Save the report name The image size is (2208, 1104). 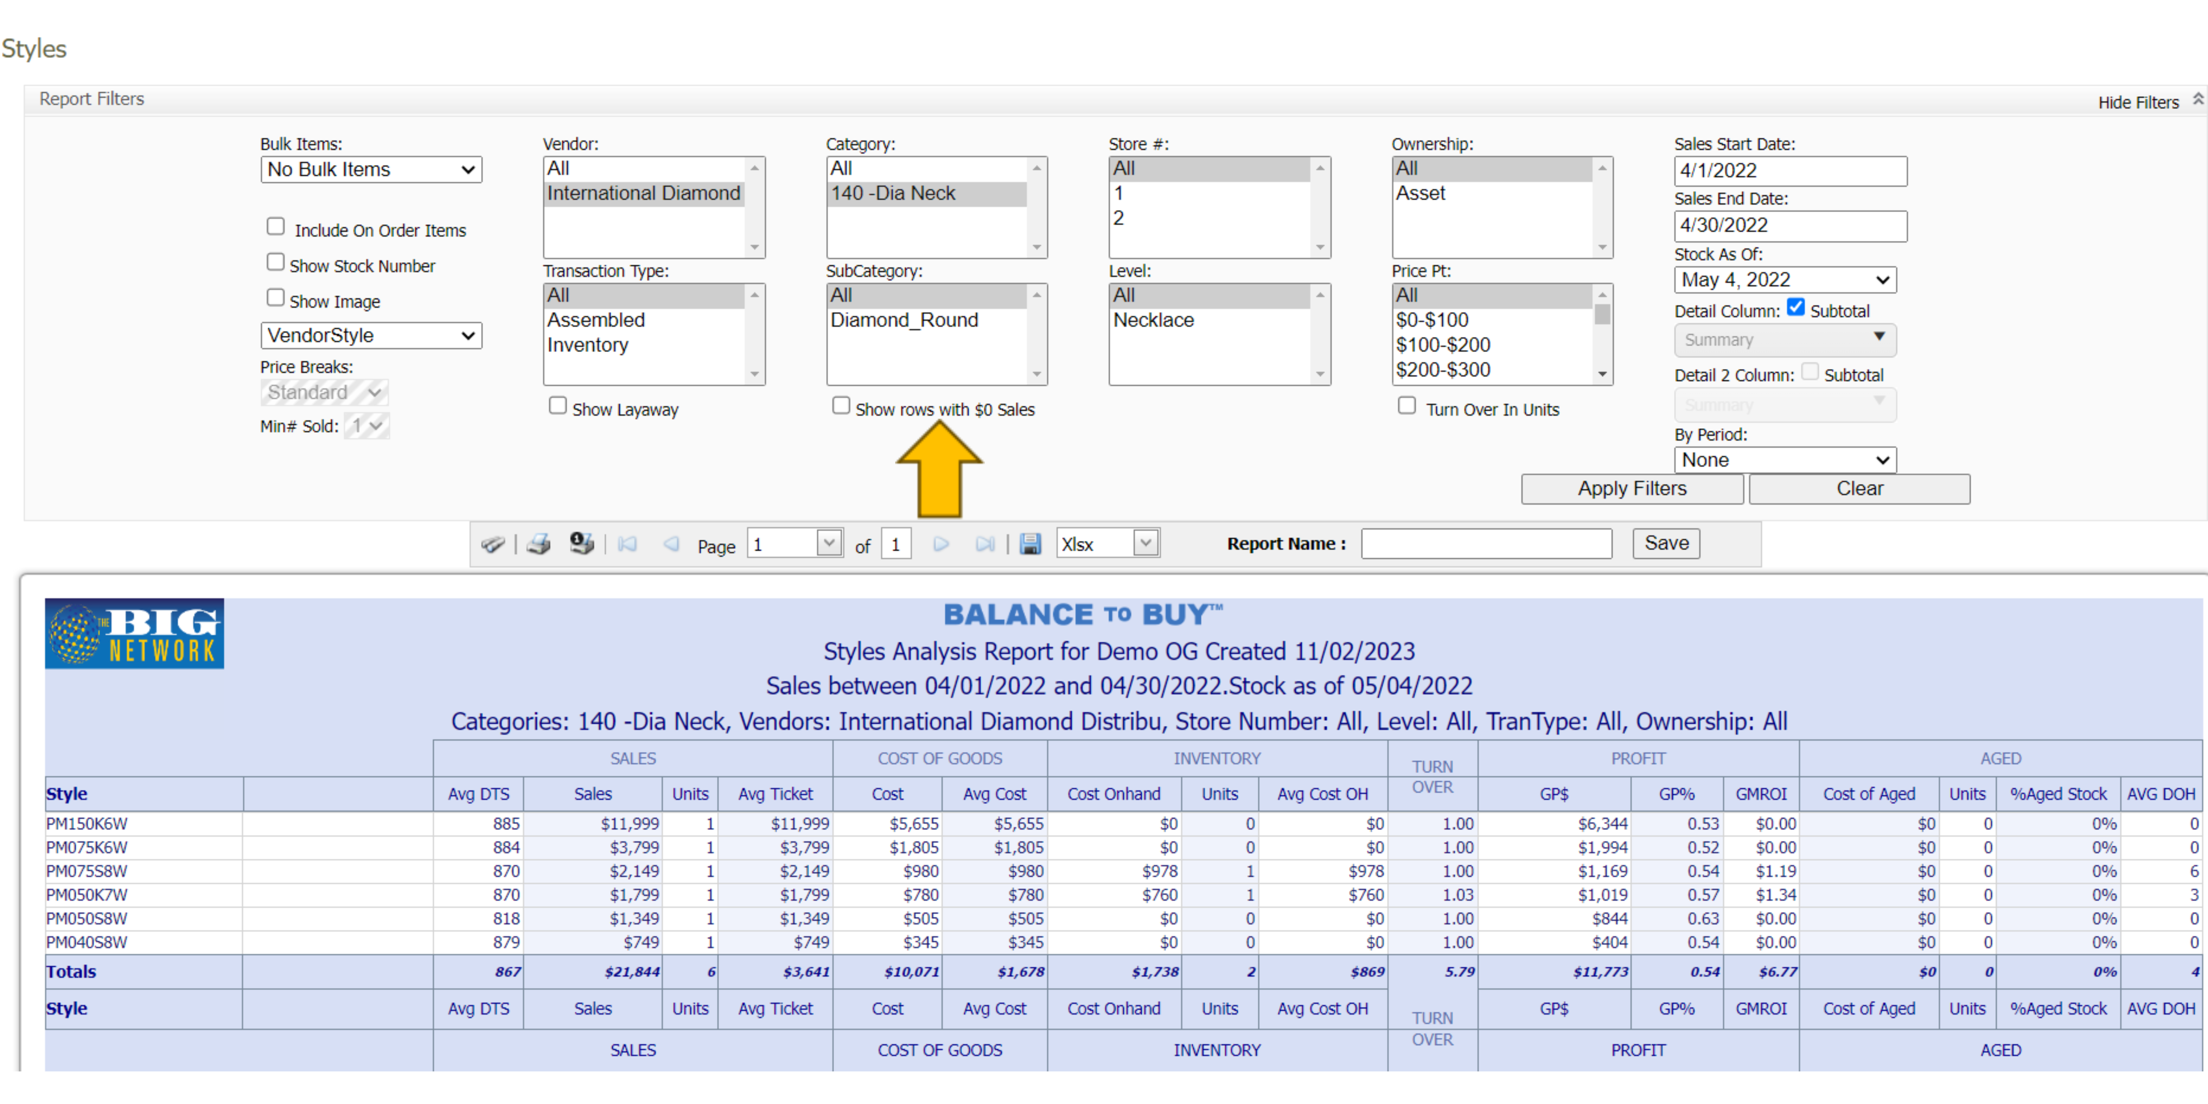(x=1666, y=543)
